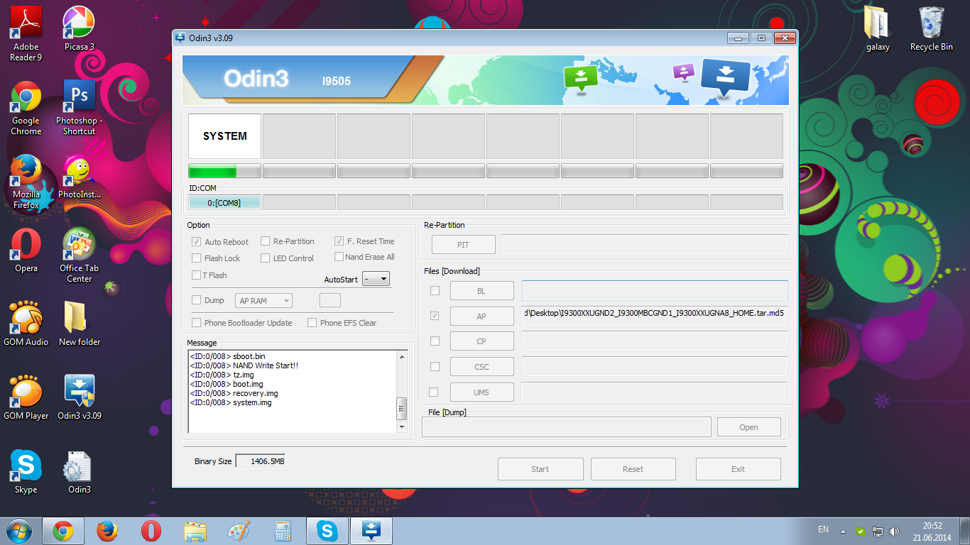Viewport: 970px width, 545px height.
Task: Click the green flashing progress bar
Action: click(x=224, y=171)
